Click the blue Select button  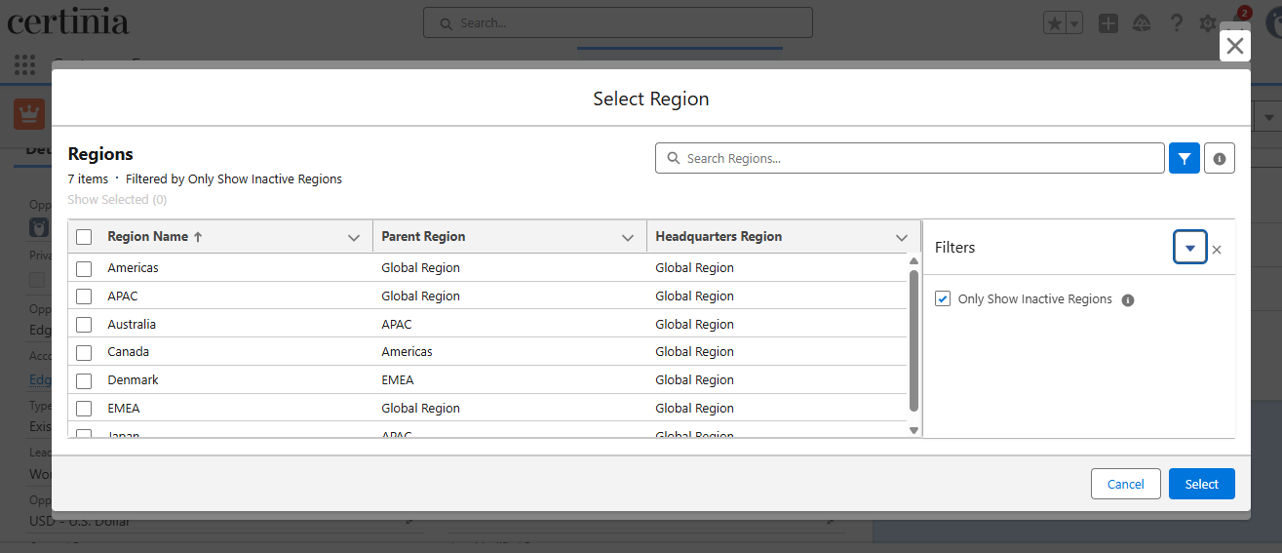(1201, 484)
